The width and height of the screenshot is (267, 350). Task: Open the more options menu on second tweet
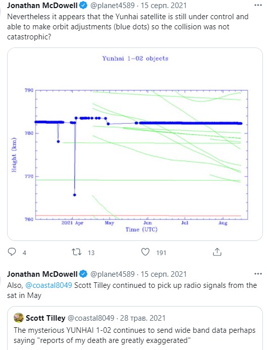point(258,274)
